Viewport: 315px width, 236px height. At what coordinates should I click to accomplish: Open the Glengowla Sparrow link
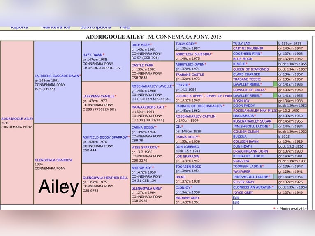tap(53, 160)
